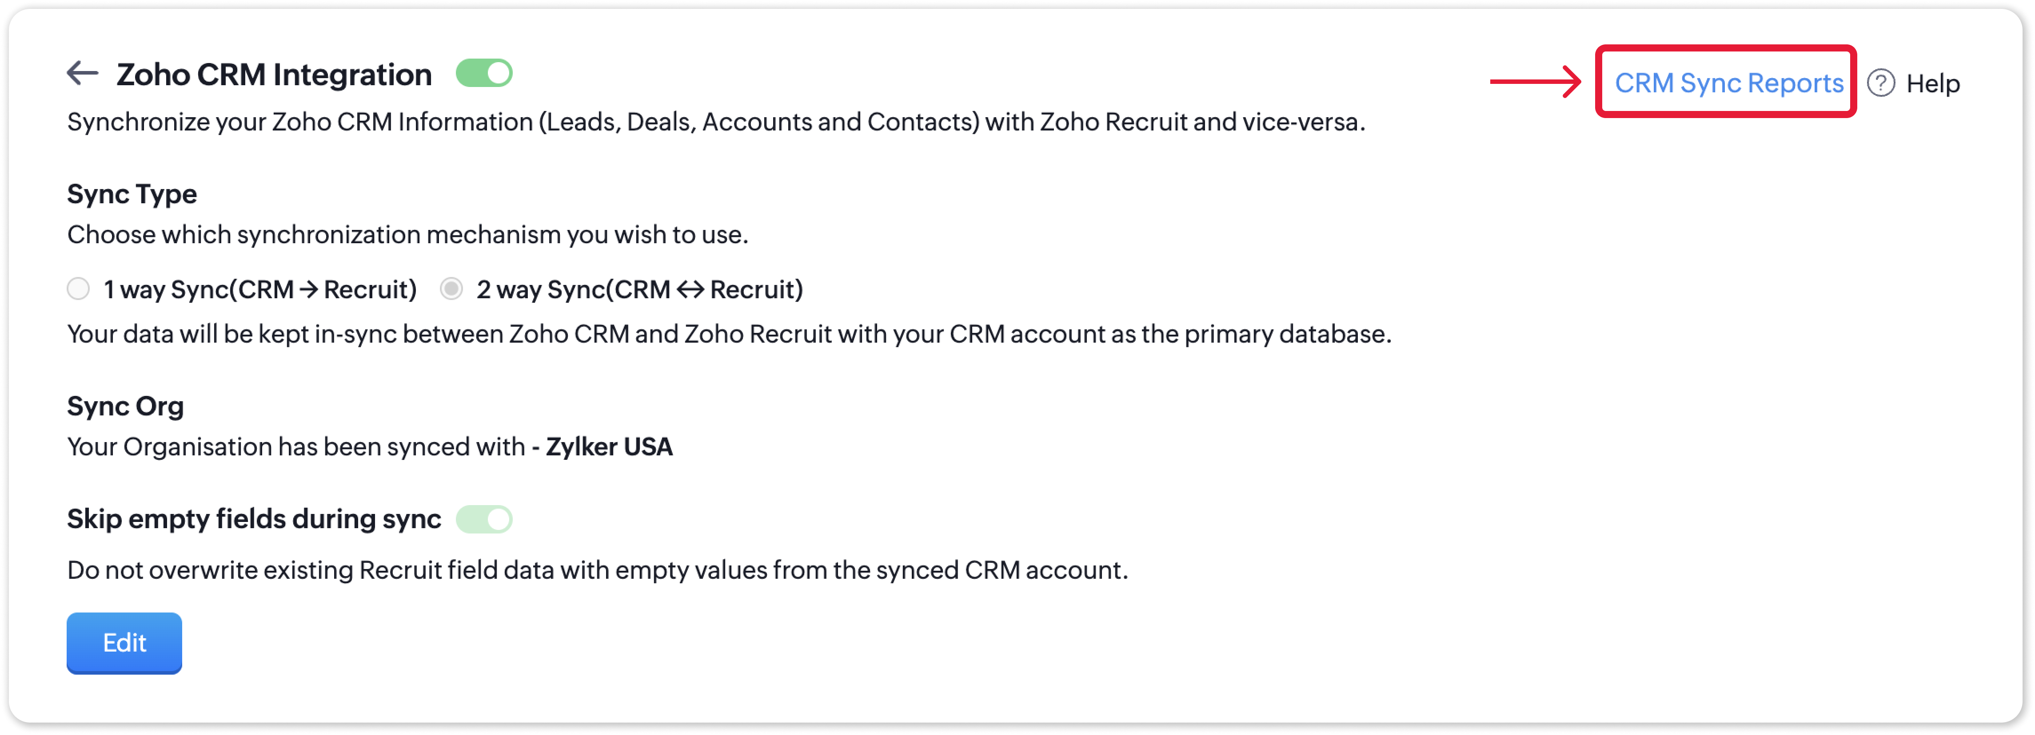
Task: Click the Help text label
Action: tap(1932, 84)
